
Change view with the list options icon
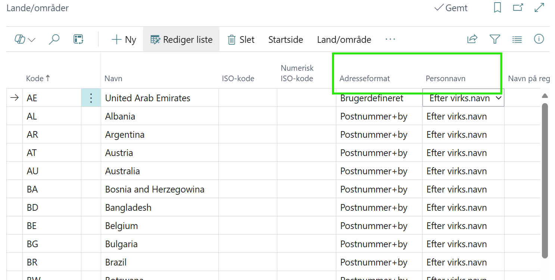pyautogui.click(x=517, y=39)
